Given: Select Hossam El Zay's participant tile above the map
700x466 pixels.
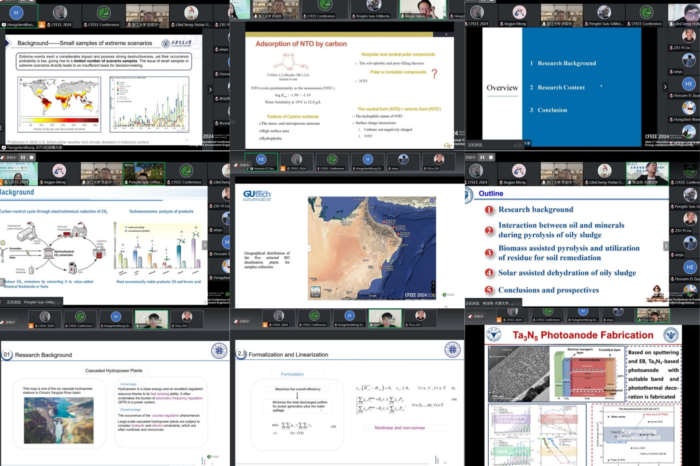Looking at the screenshot, I should [x=261, y=162].
